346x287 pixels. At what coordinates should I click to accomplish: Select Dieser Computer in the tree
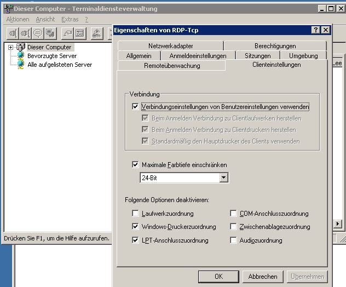pyautogui.click(x=49, y=47)
